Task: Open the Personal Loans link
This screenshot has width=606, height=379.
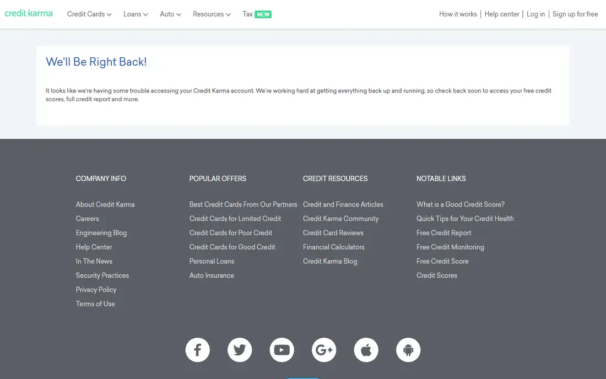Action: pos(212,261)
